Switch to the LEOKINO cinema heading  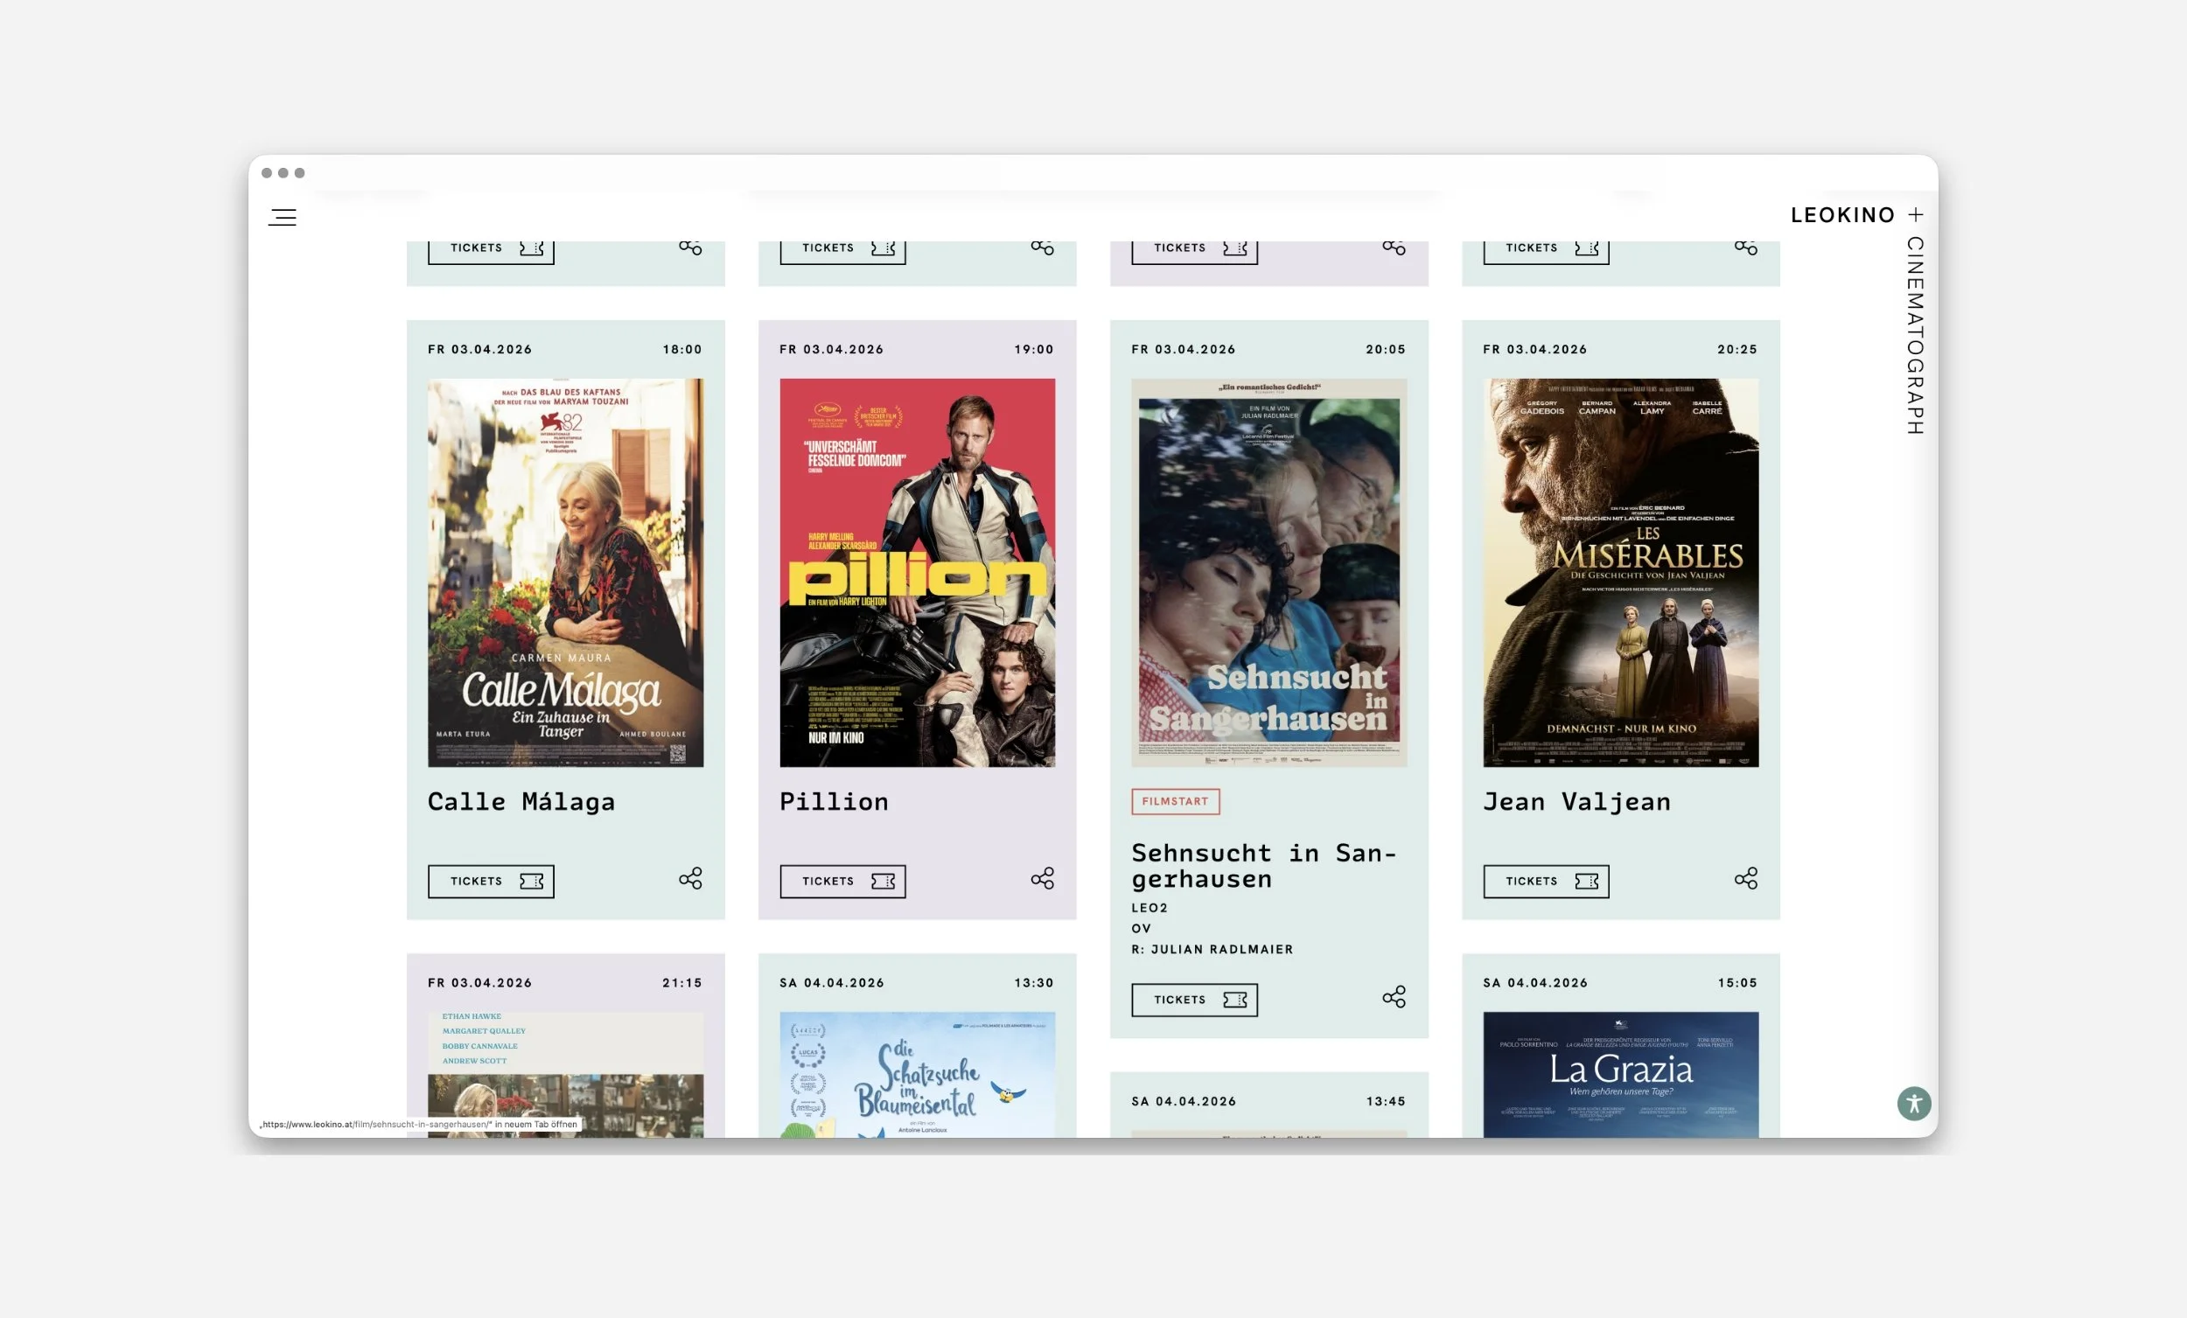[1841, 215]
